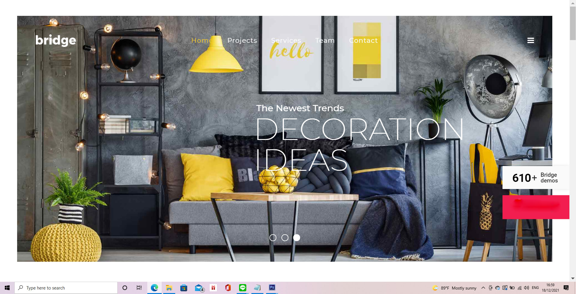576x294 pixels.
Task: Open the Team menu item
Action: coord(325,40)
